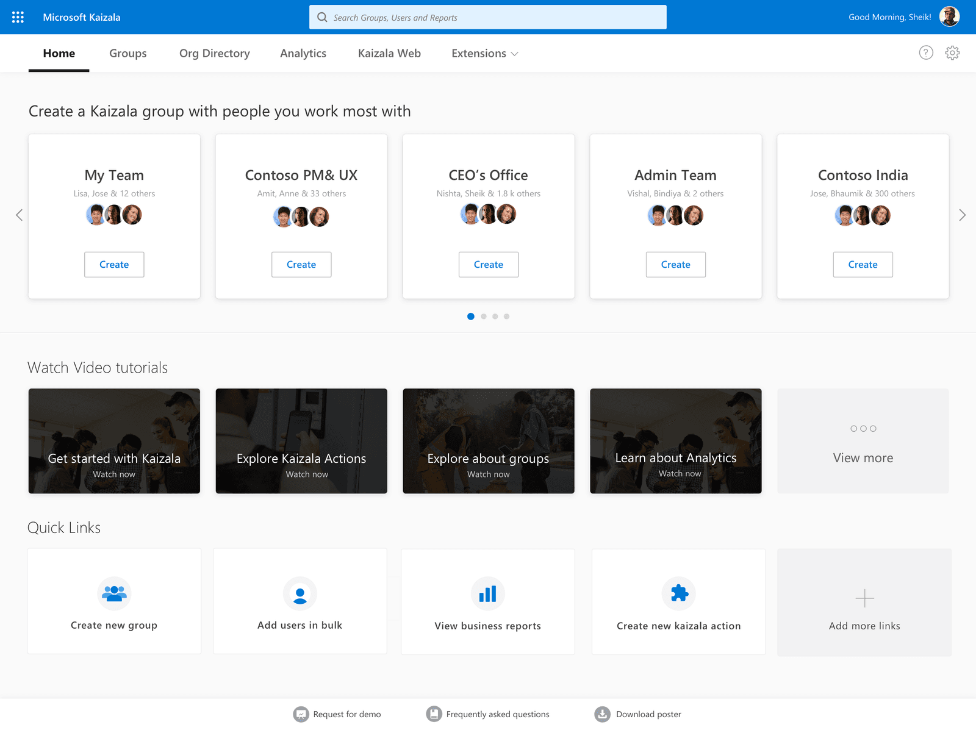The image size is (976, 730).
Task: Focus the Search Groups, Users and Reports field
Action: point(488,17)
